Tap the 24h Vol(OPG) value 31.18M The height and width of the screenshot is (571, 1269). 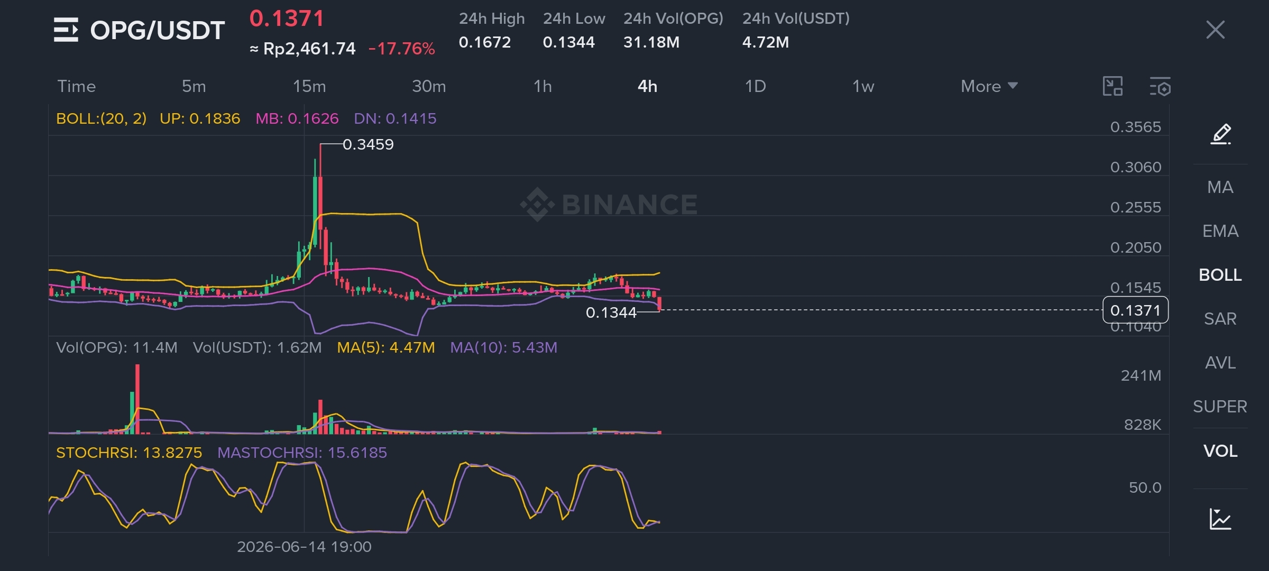(x=651, y=42)
